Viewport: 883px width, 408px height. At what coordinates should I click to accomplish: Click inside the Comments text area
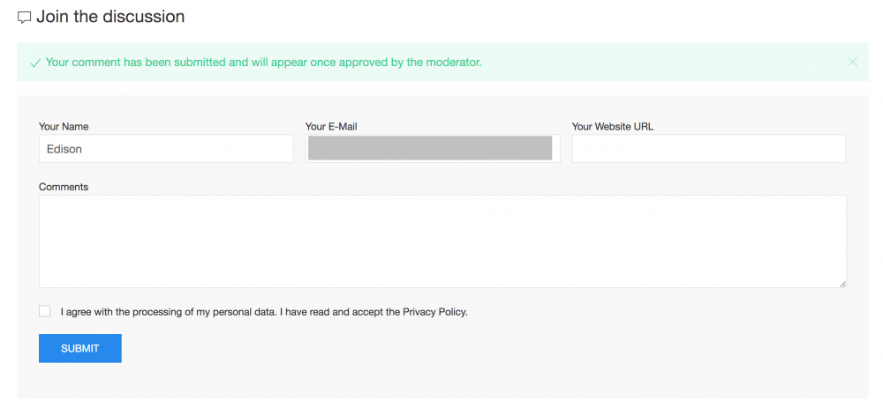click(x=442, y=241)
